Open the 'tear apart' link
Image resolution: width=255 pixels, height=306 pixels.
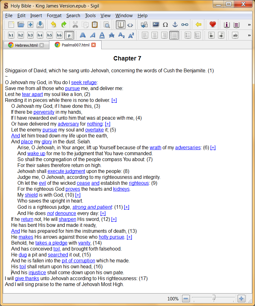click(32, 94)
